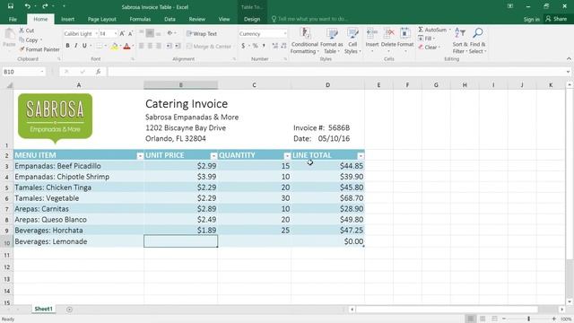
Task: Set middle vertical alignment
Action: click(150, 34)
